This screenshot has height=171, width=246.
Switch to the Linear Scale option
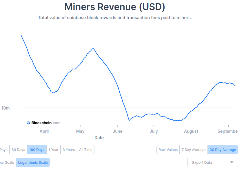8,162
